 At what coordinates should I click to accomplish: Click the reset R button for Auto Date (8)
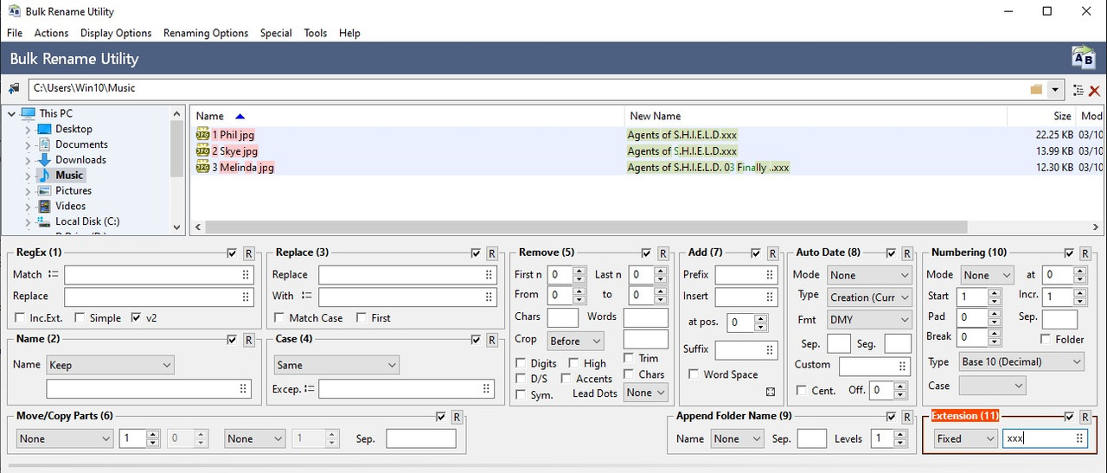coord(907,253)
